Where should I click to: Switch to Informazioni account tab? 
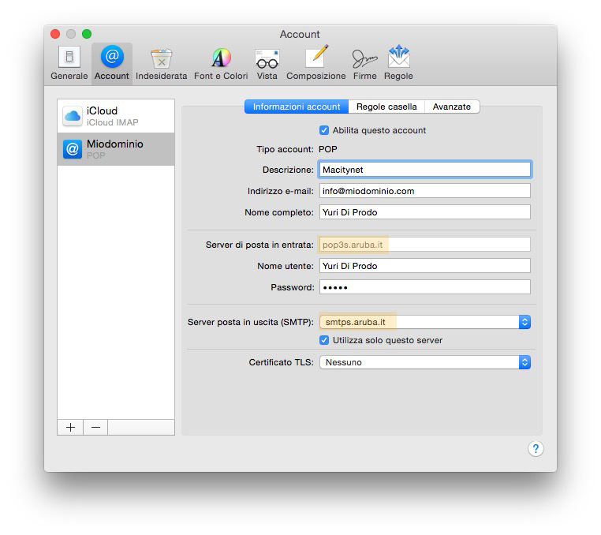coord(297,107)
